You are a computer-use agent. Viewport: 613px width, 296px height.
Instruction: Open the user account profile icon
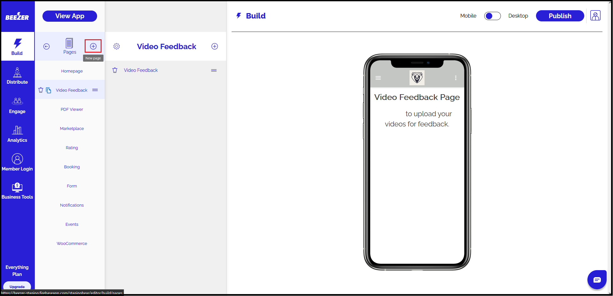pos(595,16)
